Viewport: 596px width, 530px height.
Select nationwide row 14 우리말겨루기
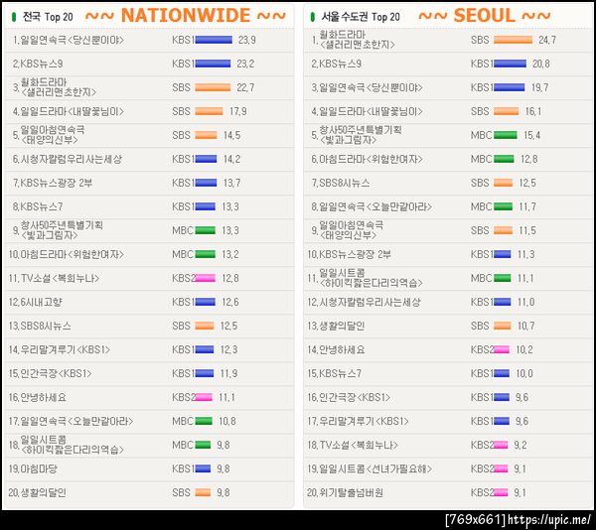click(149, 349)
